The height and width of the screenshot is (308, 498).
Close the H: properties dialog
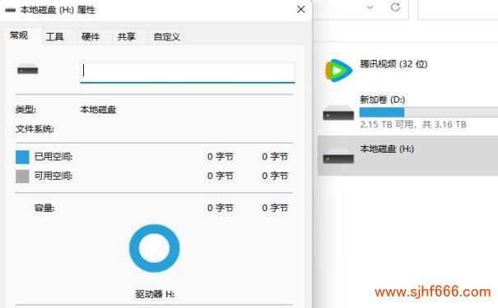[300, 10]
